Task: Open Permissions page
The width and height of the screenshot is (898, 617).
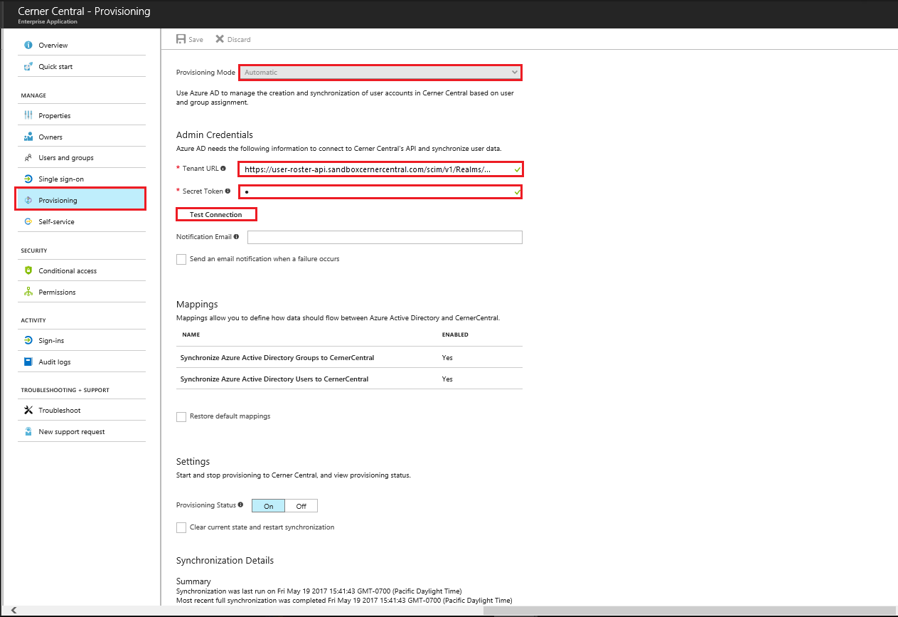Action: [82, 292]
